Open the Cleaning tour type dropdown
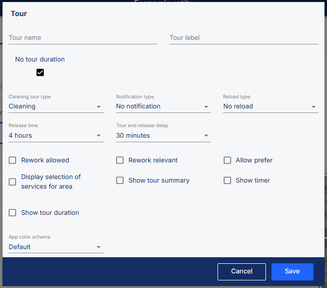The image size is (327, 288). point(56,106)
